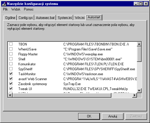Image resolution: width=150 pixels, height=123 pixels.
Task: Click the Save.exe path text
Action: click(x=88, y=49)
